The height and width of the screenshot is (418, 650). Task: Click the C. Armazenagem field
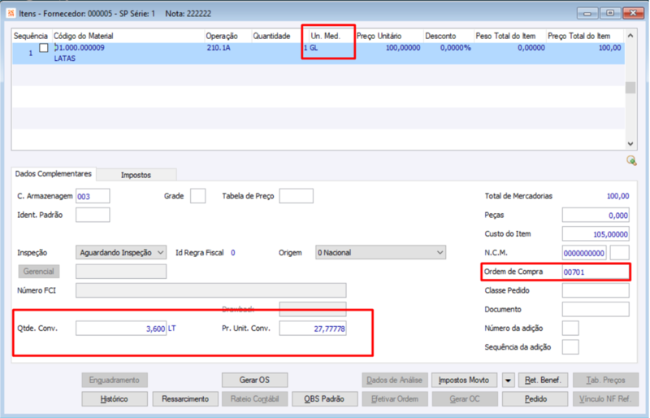tap(93, 196)
